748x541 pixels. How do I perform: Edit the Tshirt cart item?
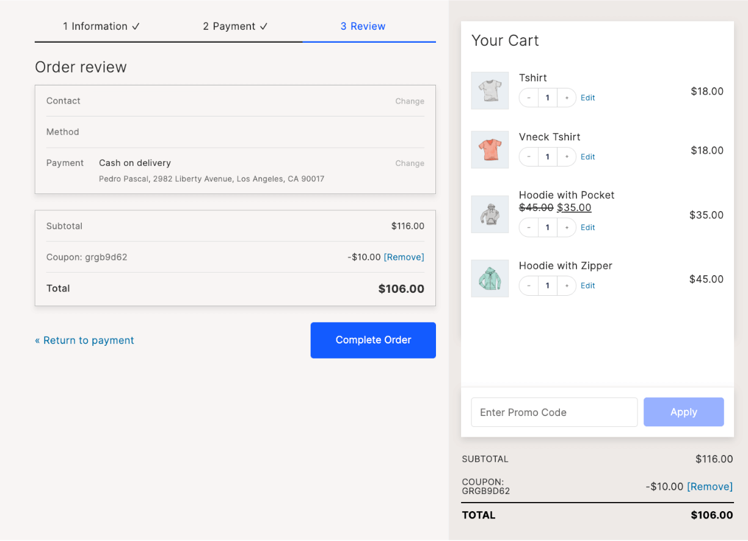(587, 98)
